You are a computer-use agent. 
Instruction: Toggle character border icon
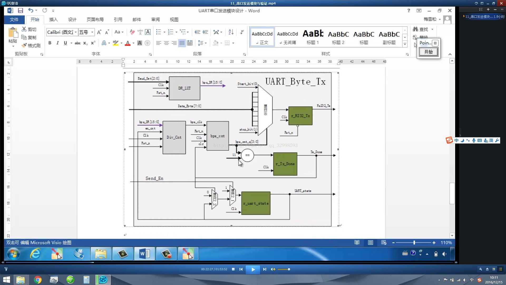(148, 32)
